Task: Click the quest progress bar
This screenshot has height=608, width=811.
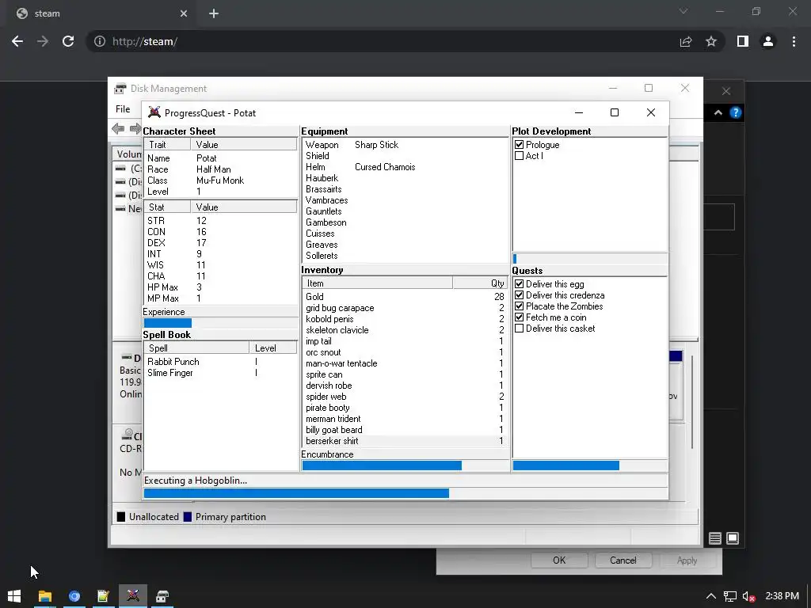Action: tap(589, 465)
